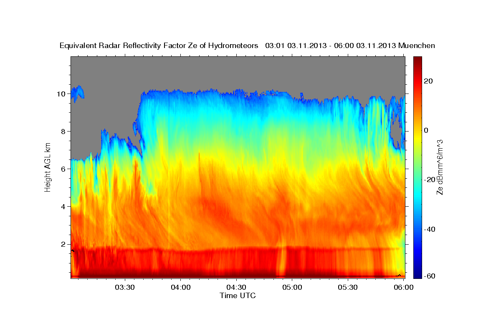
Task: Click the 'Height AGL km' axis label
Action: coord(48,167)
